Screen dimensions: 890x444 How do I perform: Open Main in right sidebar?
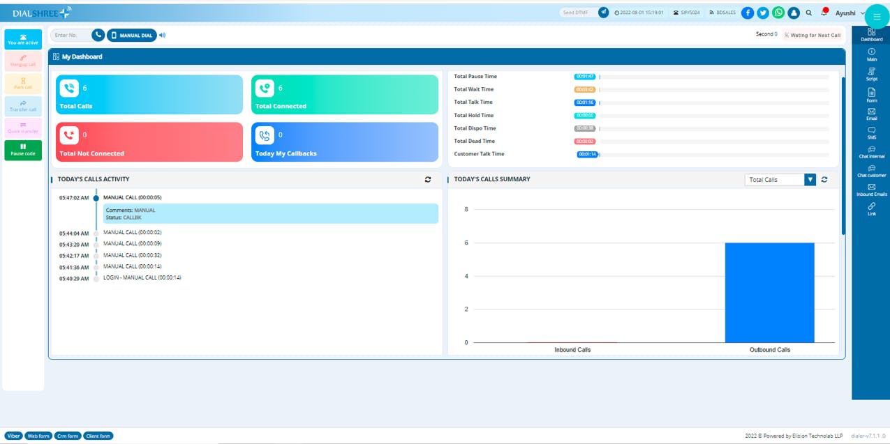(x=872, y=55)
